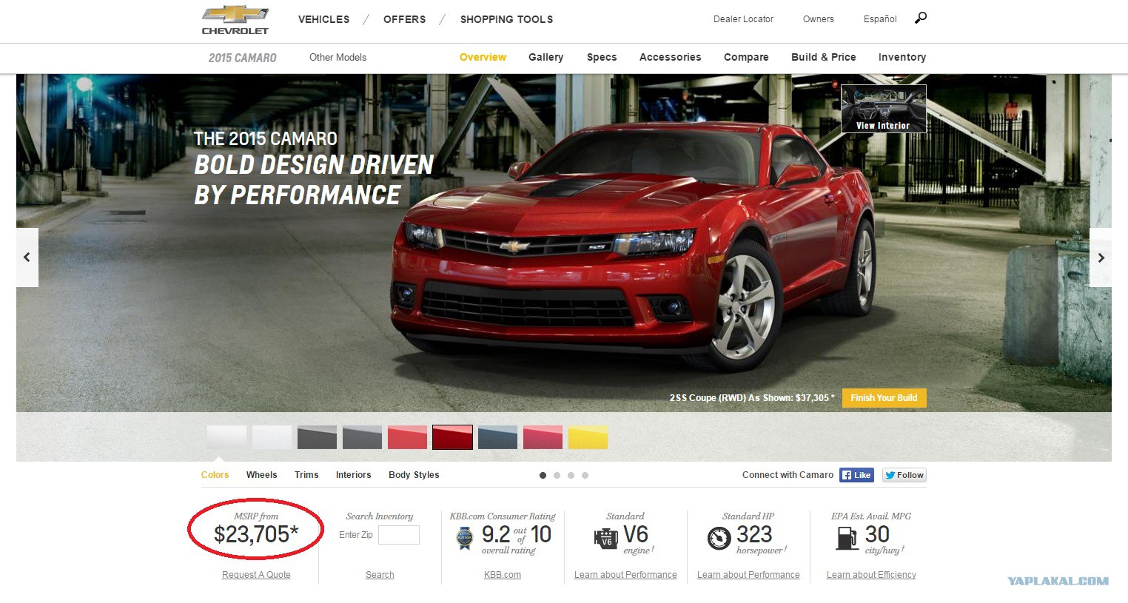Select the third carousel dot
Viewport: 1128px width, 603px height.
pyautogui.click(x=571, y=475)
